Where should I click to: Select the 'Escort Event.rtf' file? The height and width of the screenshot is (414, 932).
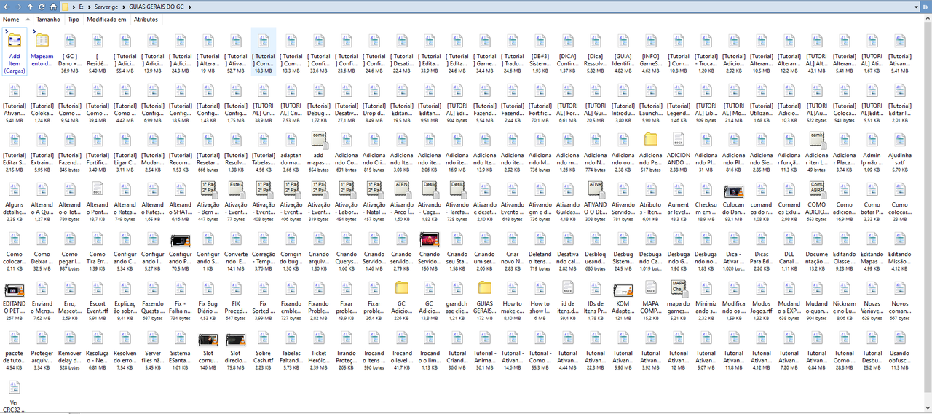pyautogui.click(x=98, y=298)
